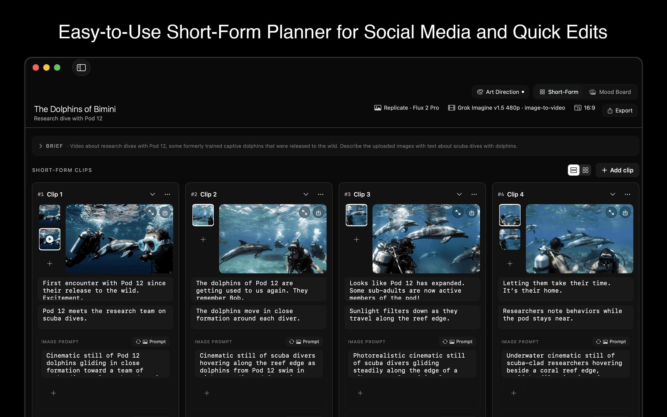
Task: Edit Clip 1 image prompt text field
Action: pyautogui.click(x=106, y=364)
